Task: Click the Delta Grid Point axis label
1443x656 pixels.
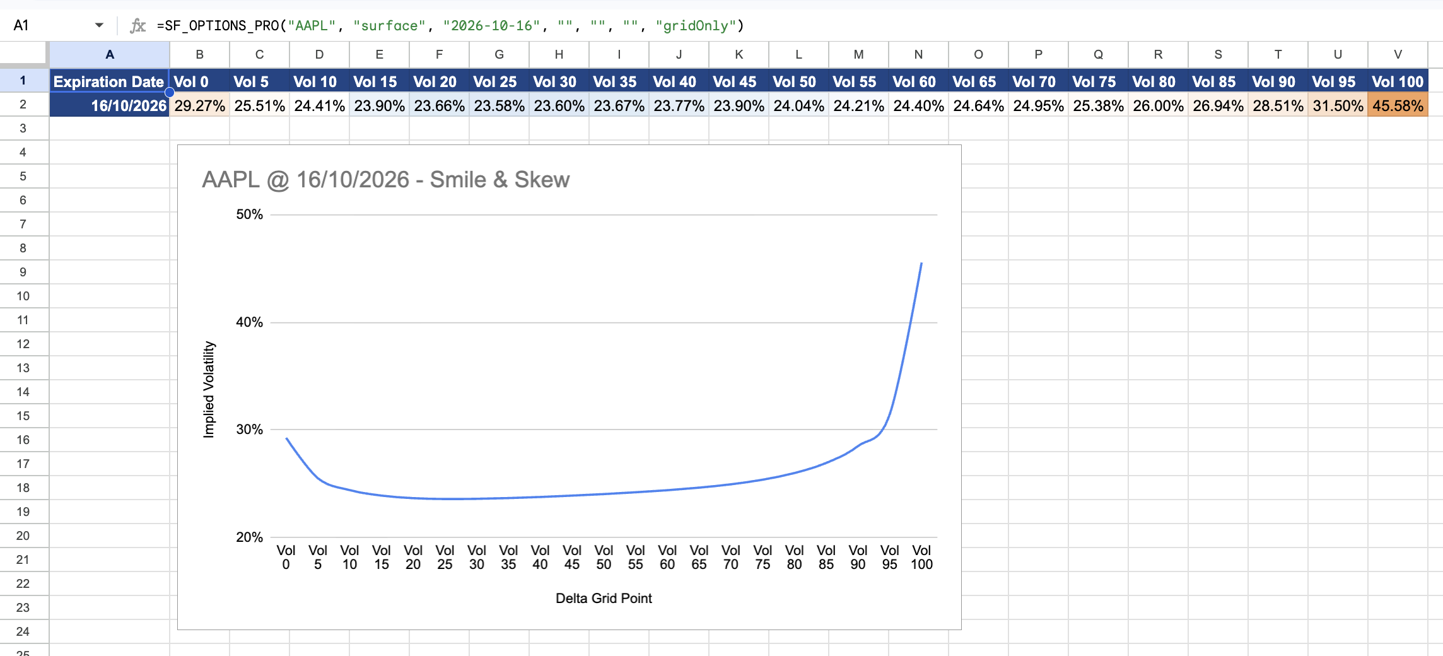Action: click(604, 598)
